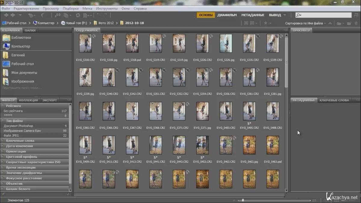Image resolution: width=361 pixels, height=203 pixels.
Task: Click the Delete trash icon
Action: 356,23
